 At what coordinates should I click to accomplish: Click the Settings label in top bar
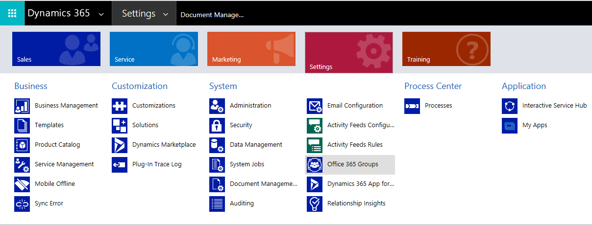click(x=139, y=14)
